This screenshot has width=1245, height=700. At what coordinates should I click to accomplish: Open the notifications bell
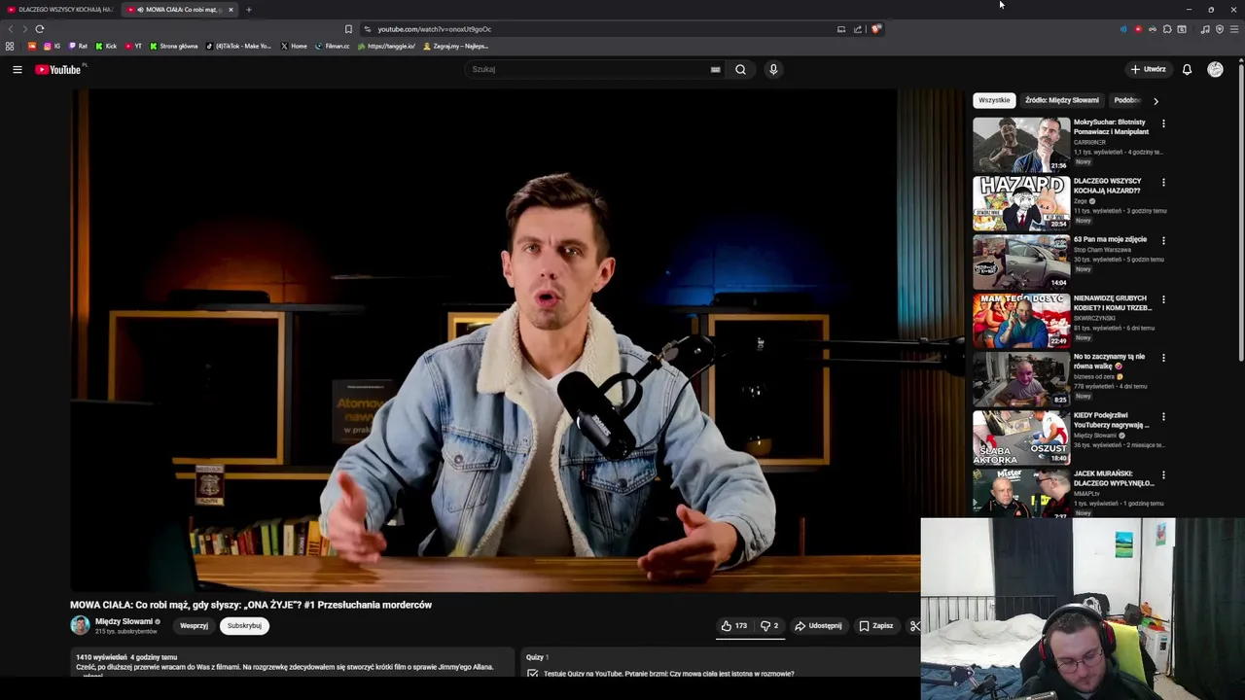(1187, 69)
